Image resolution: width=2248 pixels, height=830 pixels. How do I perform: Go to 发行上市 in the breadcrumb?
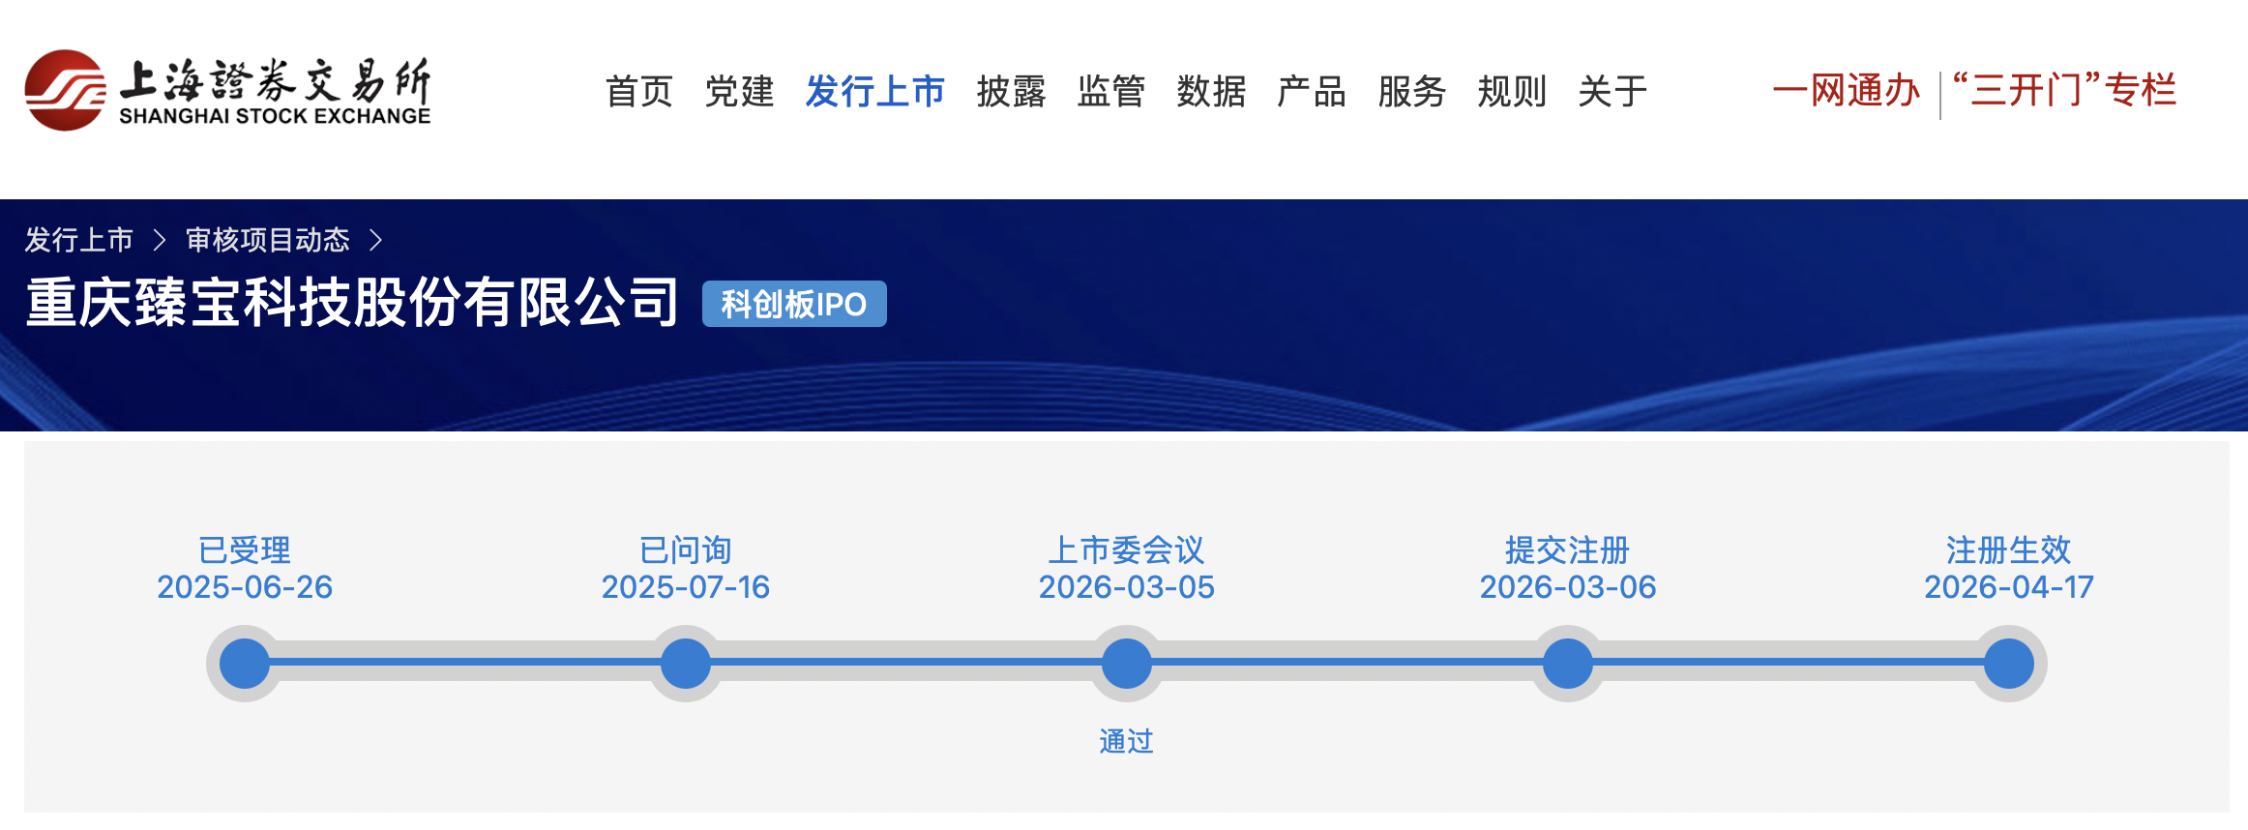[79, 240]
